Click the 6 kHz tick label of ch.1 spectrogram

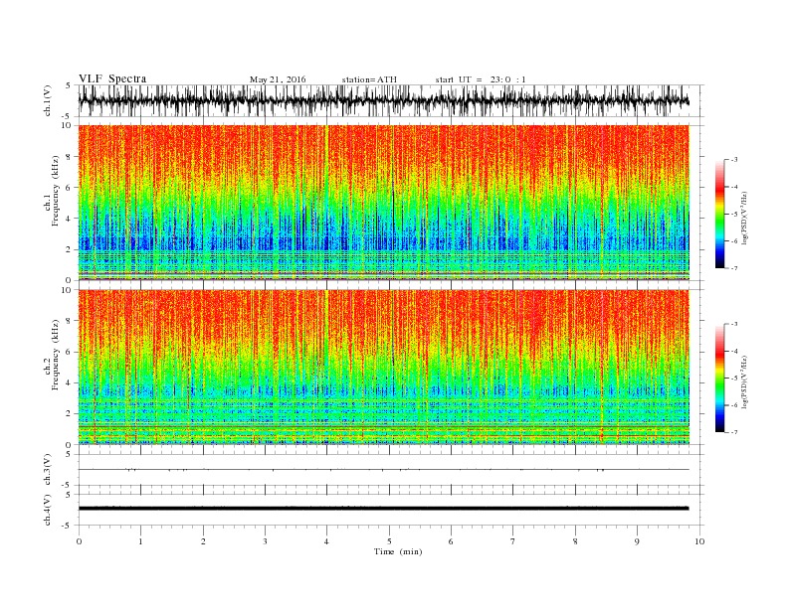coord(70,188)
